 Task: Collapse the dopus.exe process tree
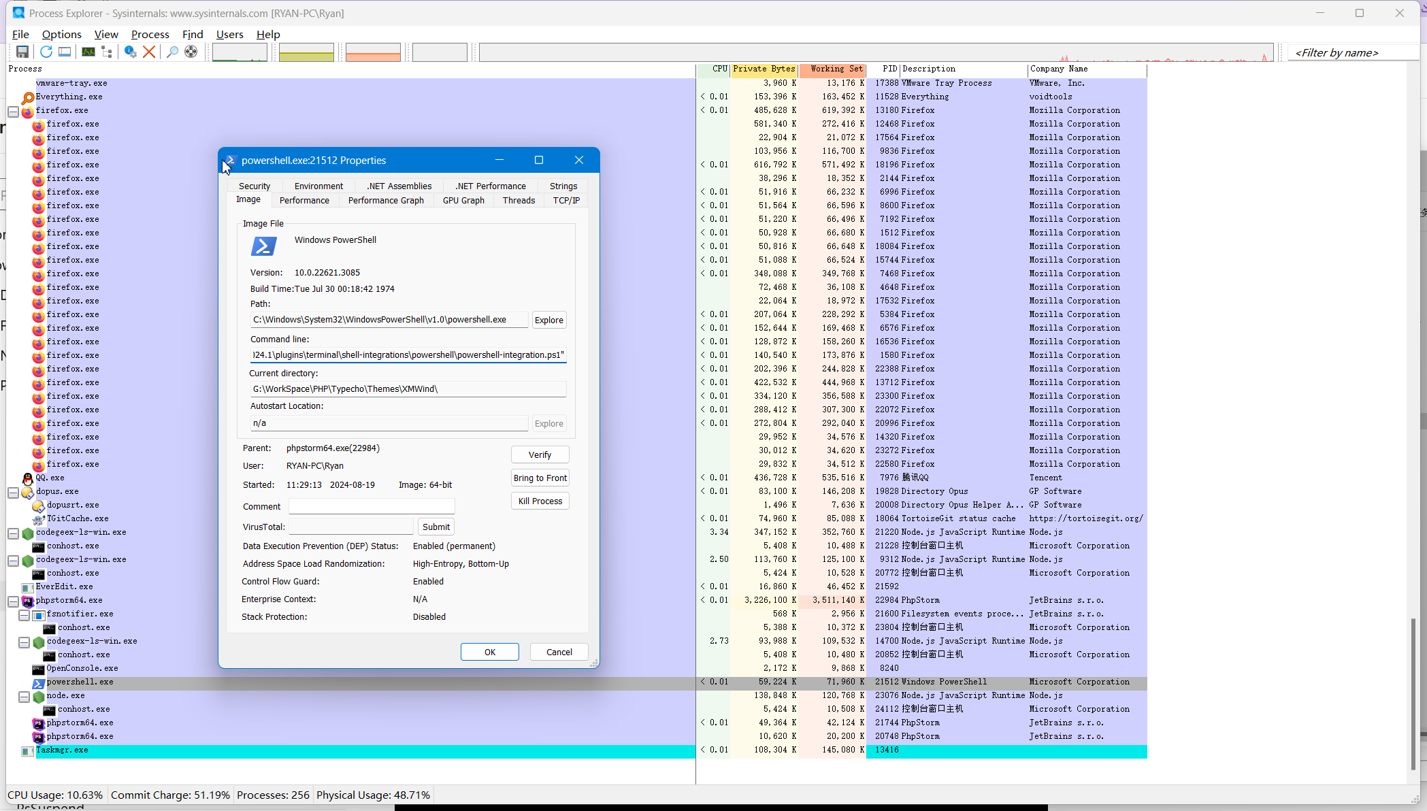pos(13,492)
